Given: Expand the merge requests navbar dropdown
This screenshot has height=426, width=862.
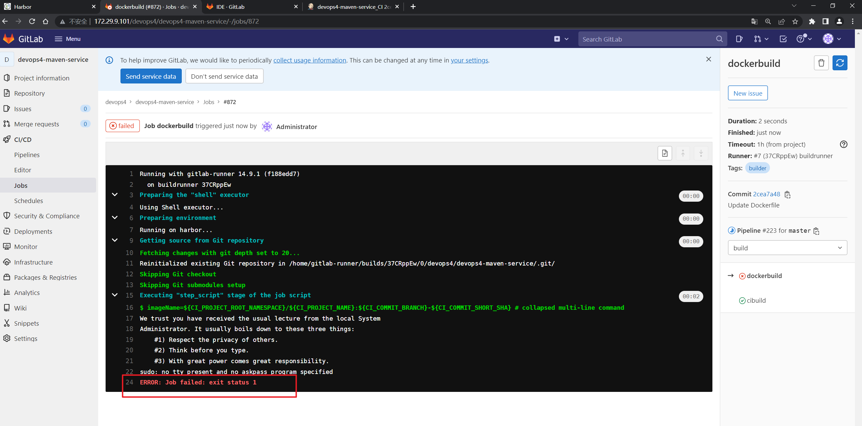Looking at the screenshot, I should point(761,39).
